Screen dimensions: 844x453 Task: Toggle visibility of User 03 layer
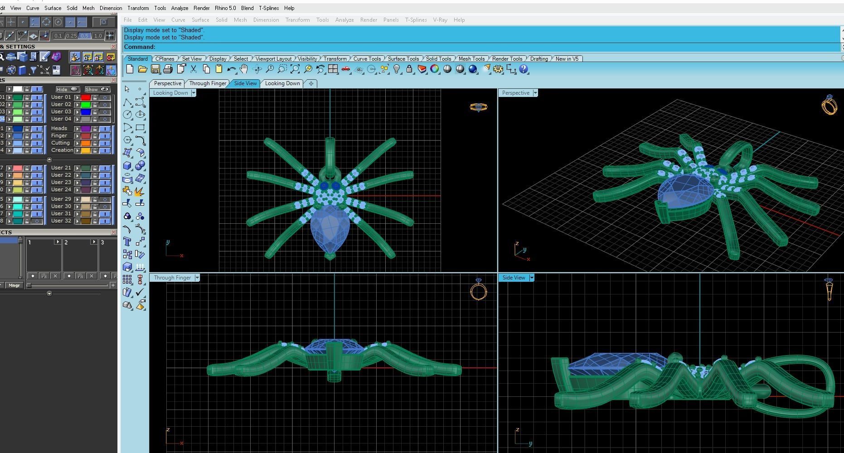(x=105, y=112)
